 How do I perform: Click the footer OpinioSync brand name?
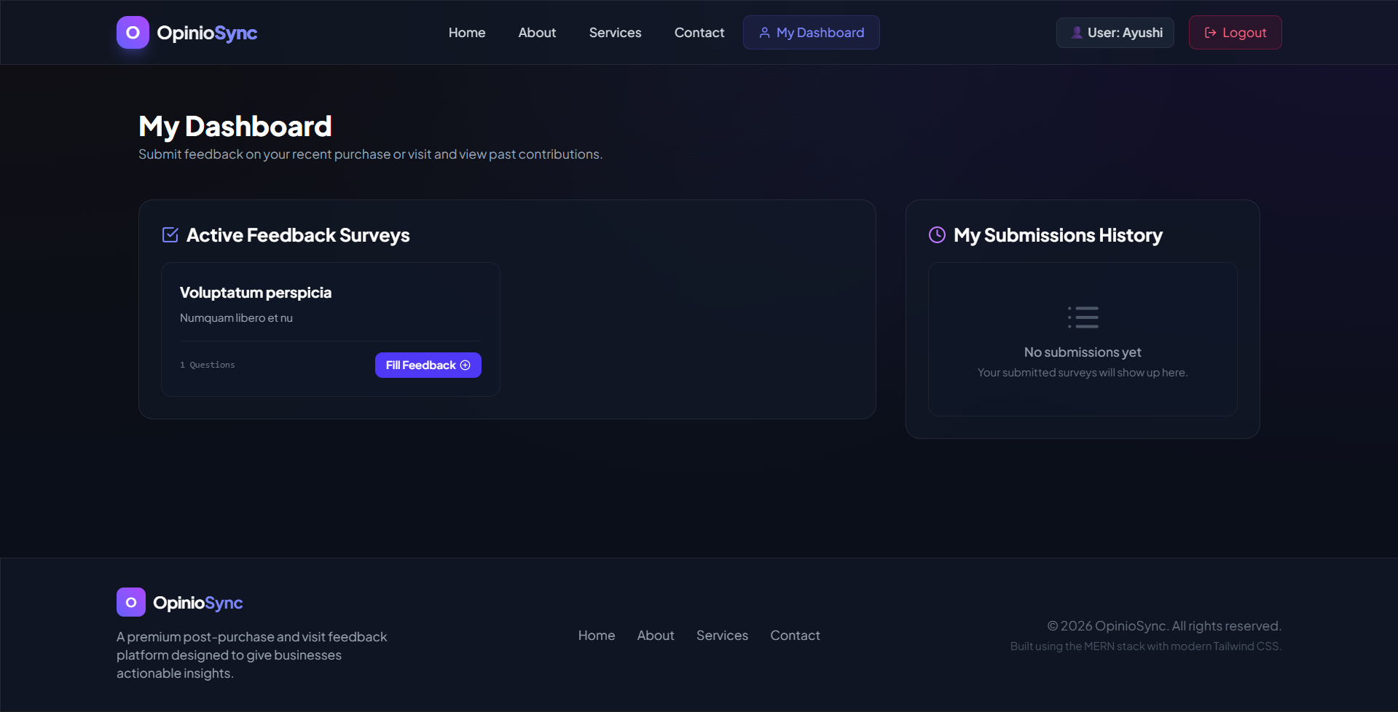(x=198, y=603)
